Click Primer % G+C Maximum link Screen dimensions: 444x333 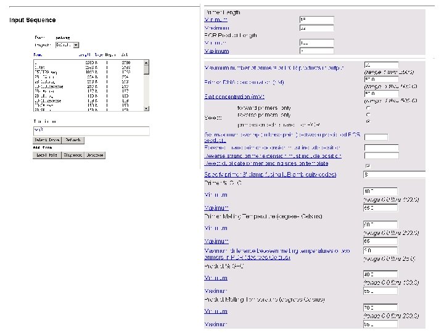pyautogui.click(x=216, y=208)
